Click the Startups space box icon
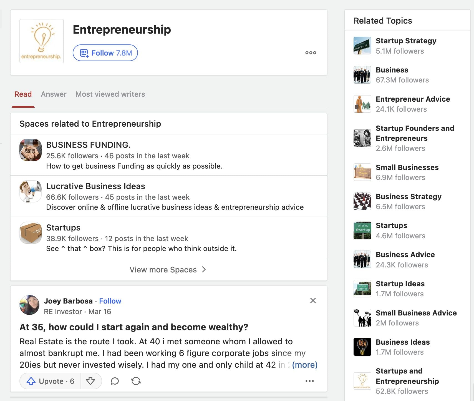The height and width of the screenshot is (401, 474). click(30, 233)
